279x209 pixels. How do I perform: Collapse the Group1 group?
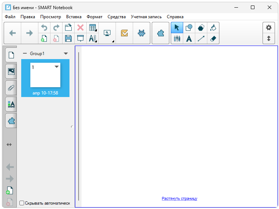25,53
